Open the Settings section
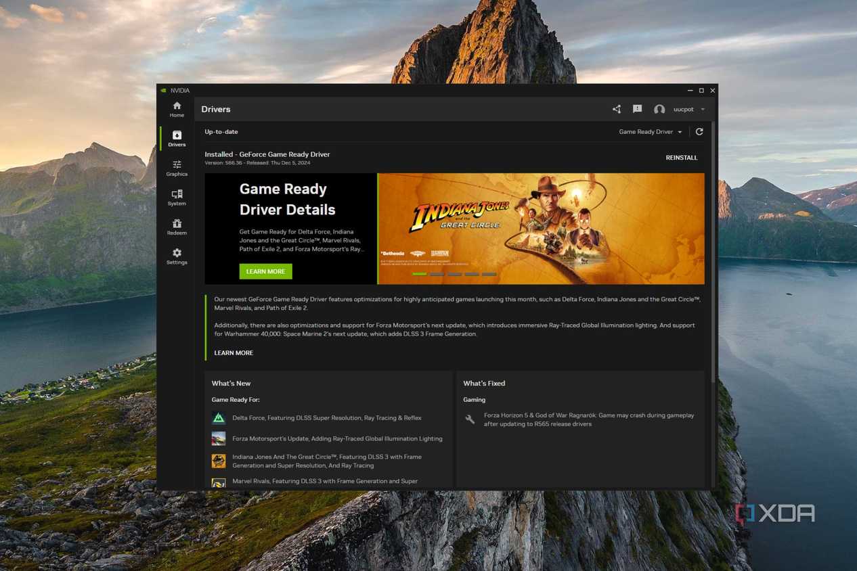Screen dimensions: 857x571 pyautogui.click(x=176, y=256)
